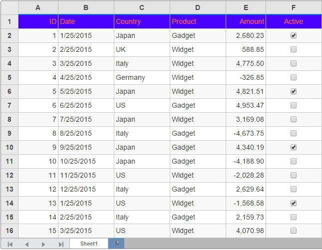Screen dimensions: 322x250
Task: Select the cell with amount -4,673.75
Action: pyautogui.click(x=246, y=134)
